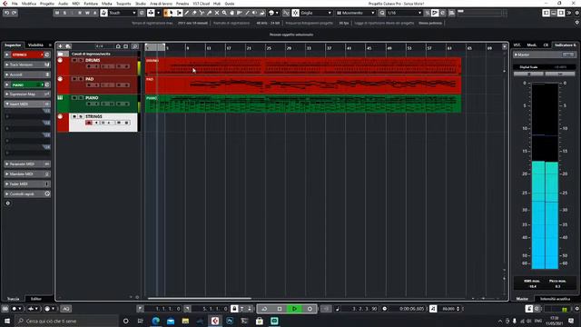The width and height of the screenshot is (581, 327).
Task: Expand the Accordi inspector section
Action: click(26, 74)
